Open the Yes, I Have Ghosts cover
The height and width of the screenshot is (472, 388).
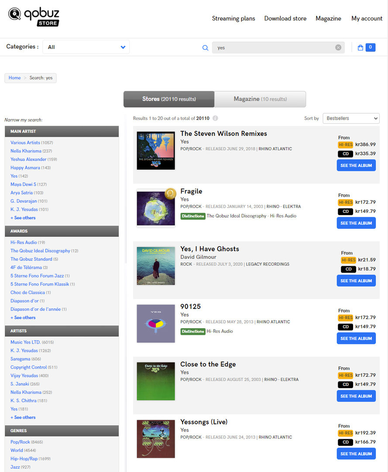coord(156,266)
